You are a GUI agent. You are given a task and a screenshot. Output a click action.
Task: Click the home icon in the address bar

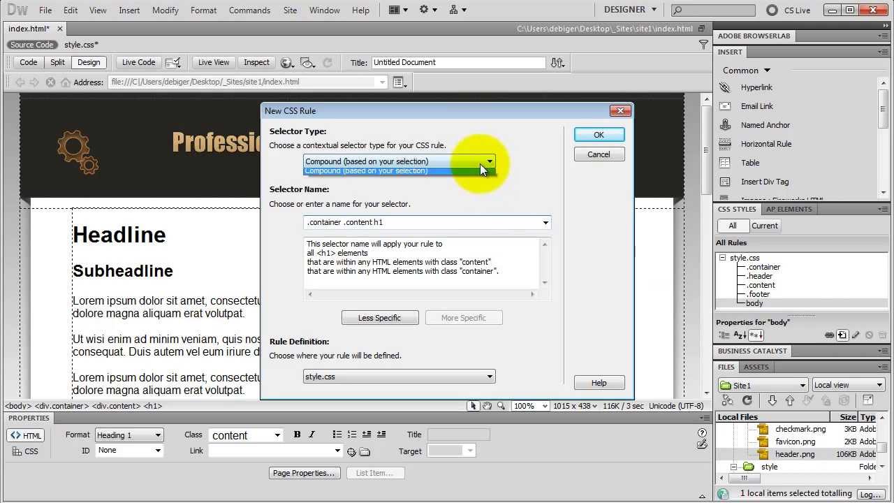[x=65, y=82]
